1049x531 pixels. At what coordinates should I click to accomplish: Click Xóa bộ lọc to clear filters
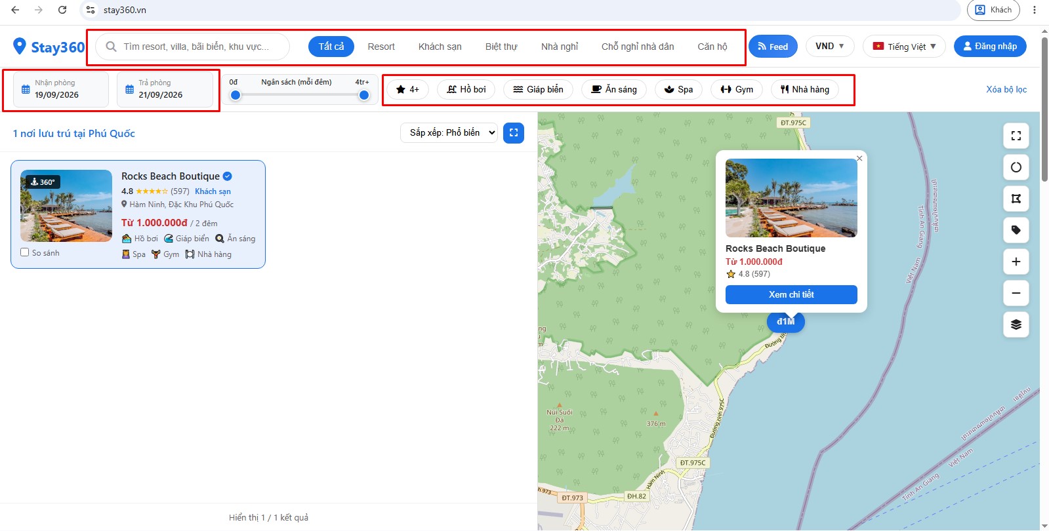pos(1006,89)
